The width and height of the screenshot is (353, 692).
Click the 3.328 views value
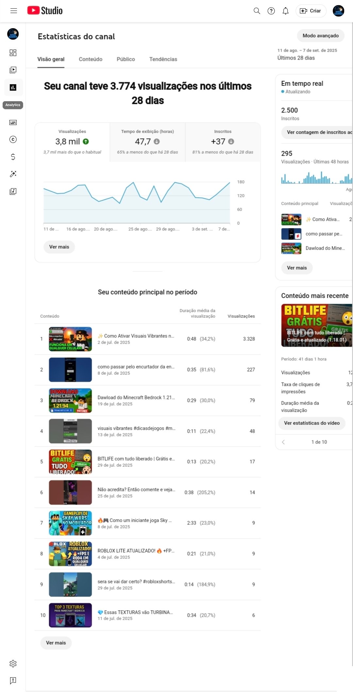click(x=249, y=339)
